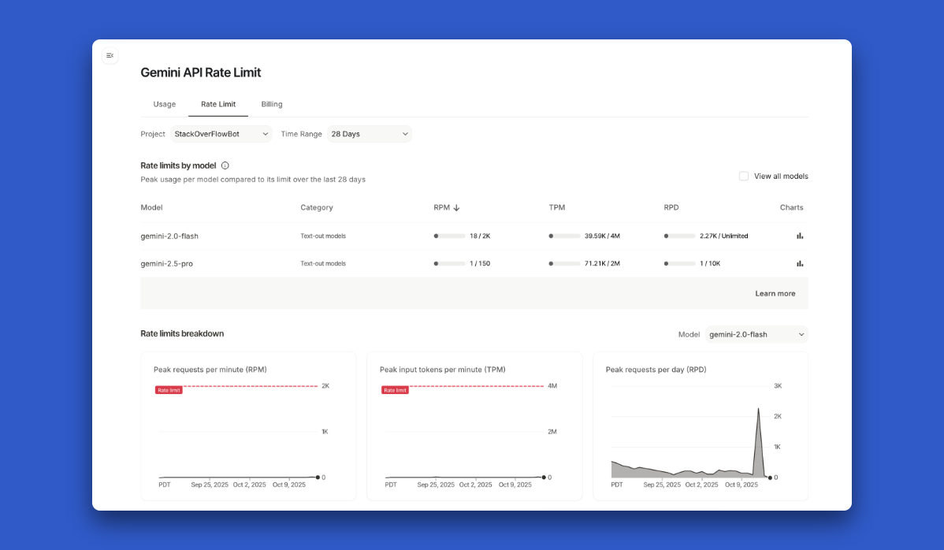The height and width of the screenshot is (550, 944).
Task: Click the Peak input tokens per minute (TPM) title
Action: pos(443,370)
